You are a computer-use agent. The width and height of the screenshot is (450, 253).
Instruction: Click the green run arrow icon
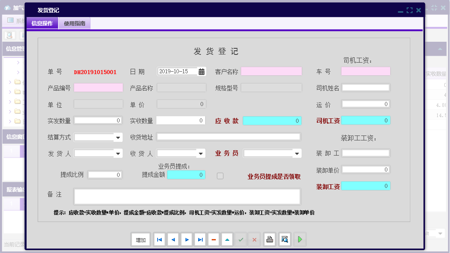[x=300, y=239]
